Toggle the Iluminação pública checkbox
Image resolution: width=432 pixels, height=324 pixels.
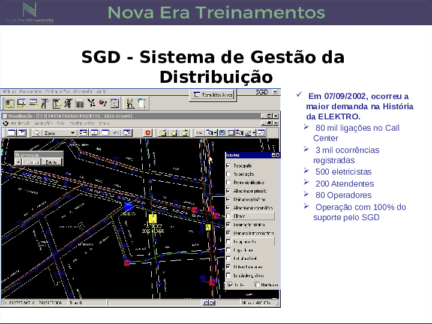pos(228,224)
